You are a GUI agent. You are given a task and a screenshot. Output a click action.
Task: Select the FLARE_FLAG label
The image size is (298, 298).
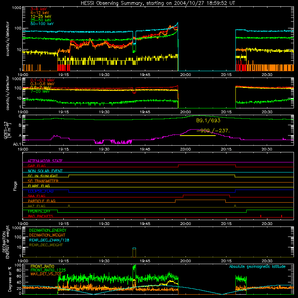[x=39, y=186]
